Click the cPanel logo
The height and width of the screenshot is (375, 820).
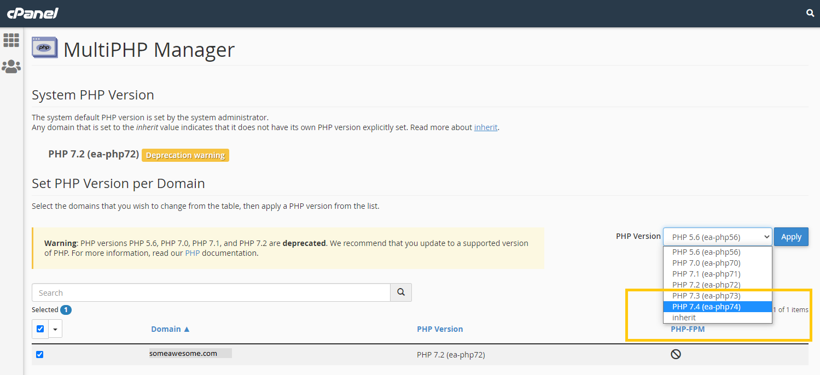click(32, 13)
